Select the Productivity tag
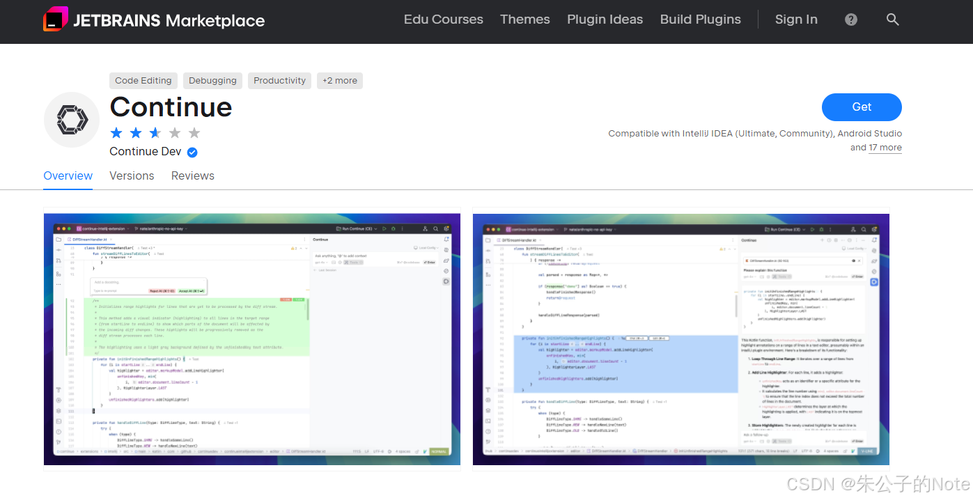The image size is (973, 500). [x=279, y=81]
